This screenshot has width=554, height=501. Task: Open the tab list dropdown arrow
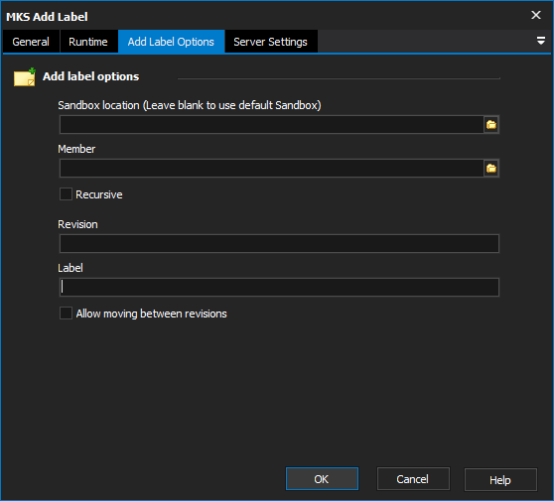[x=540, y=41]
